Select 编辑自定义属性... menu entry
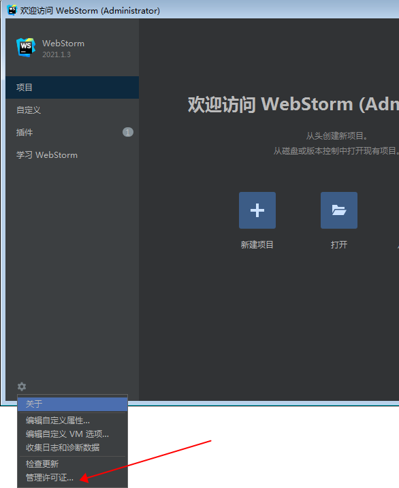 [x=73, y=421]
